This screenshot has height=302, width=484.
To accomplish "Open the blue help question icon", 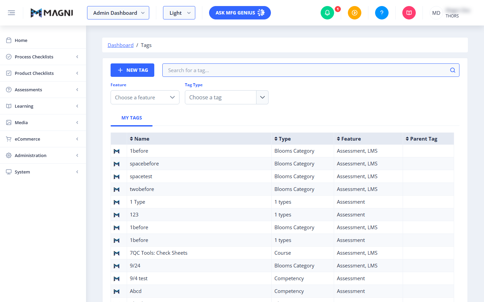I will 382,13.
